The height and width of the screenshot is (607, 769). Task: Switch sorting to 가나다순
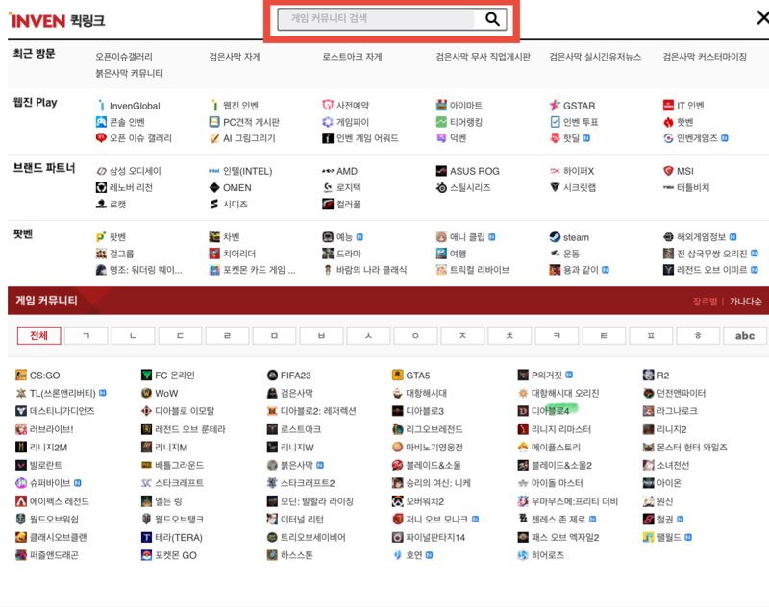(x=746, y=302)
